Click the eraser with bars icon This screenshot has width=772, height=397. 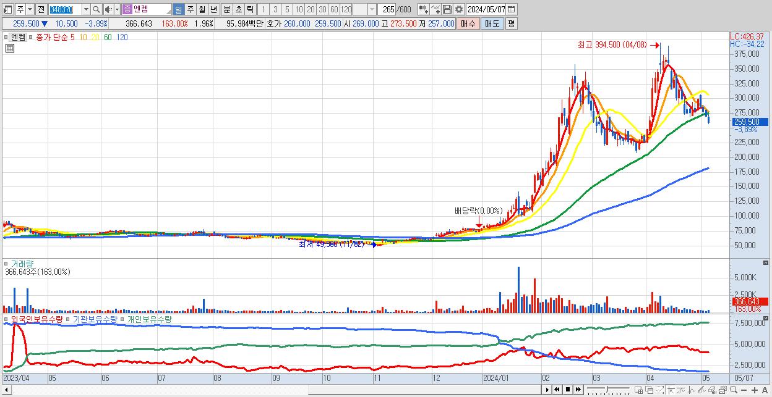click(712, 390)
